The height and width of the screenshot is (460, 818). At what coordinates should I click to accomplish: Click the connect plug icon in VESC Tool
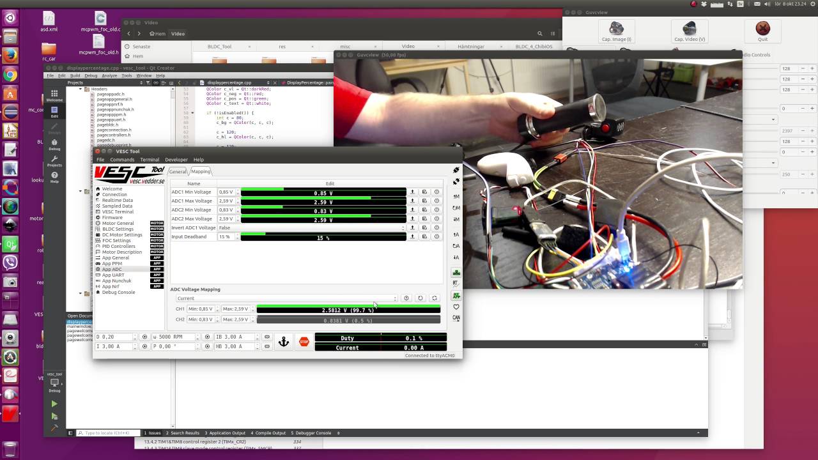pyautogui.click(x=456, y=171)
